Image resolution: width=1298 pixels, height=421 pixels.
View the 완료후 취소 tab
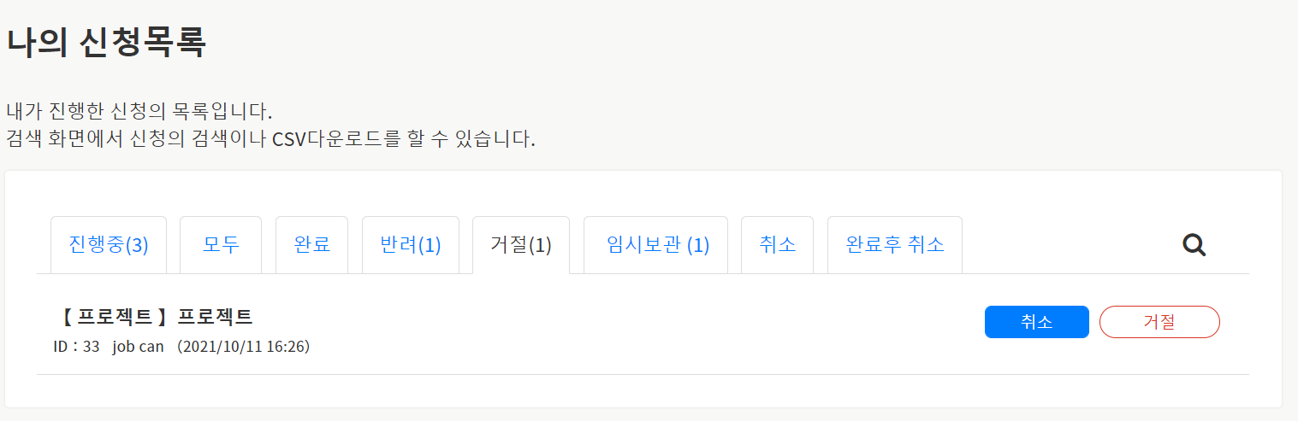(894, 245)
